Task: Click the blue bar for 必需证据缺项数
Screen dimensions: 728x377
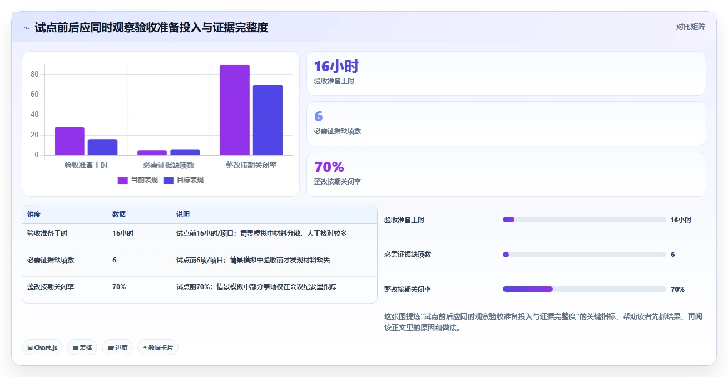Action: (185, 152)
